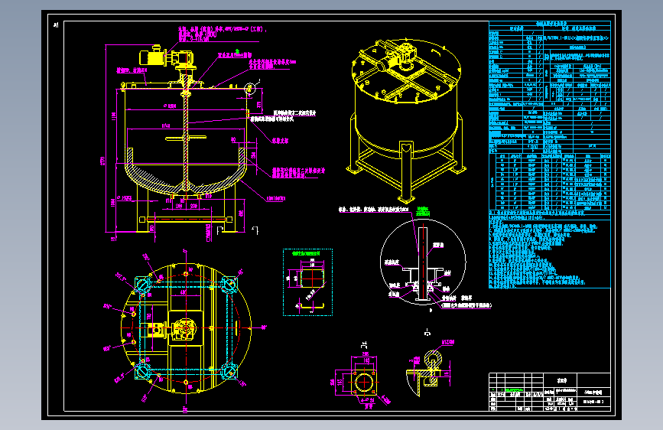
Task: Select the gear reducer above the agitator shaft
Action: pos(183,59)
